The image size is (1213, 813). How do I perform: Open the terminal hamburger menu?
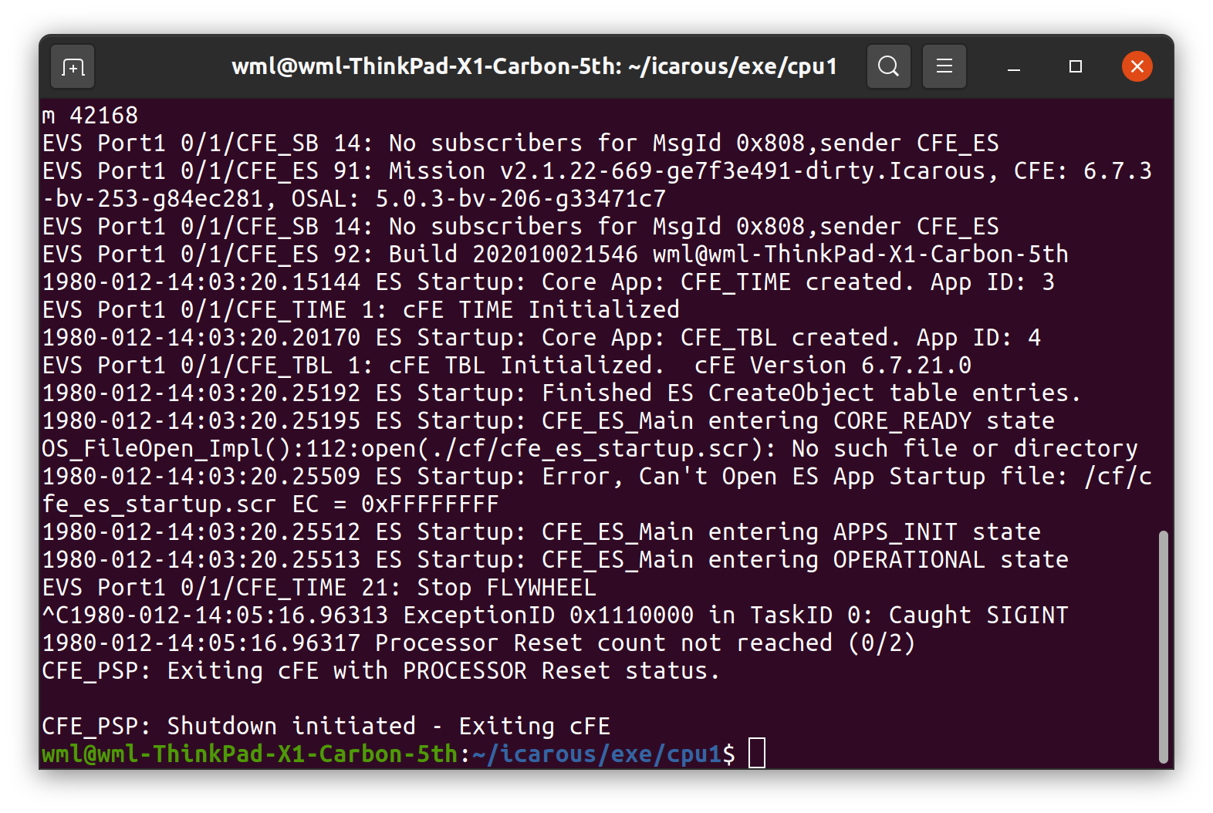[944, 66]
